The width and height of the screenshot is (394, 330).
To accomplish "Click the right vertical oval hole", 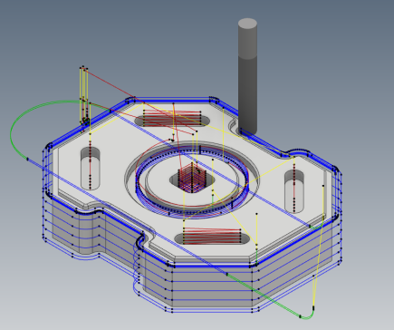I will [x=294, y=191].
